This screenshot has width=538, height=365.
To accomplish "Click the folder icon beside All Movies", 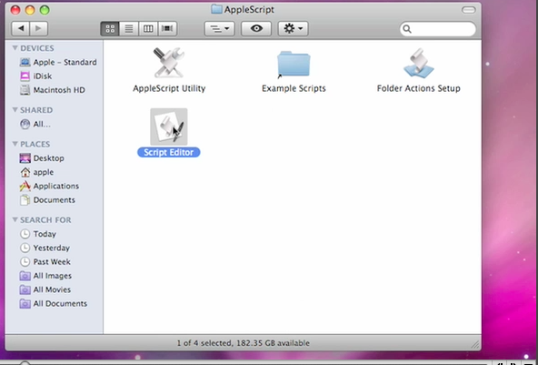I will [25, 289].
